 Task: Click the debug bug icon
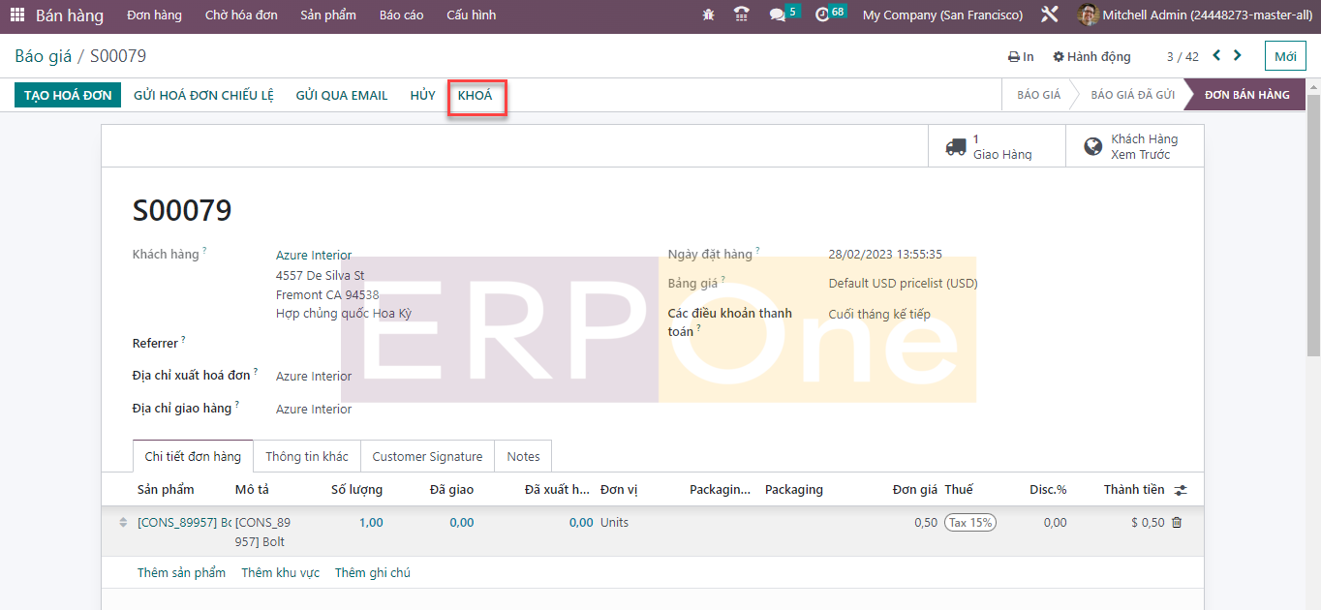click(709, 15)
